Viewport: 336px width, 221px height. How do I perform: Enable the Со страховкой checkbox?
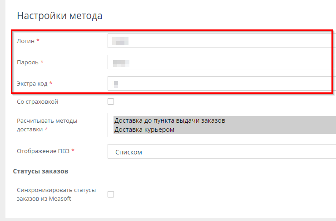coord(111,101)
